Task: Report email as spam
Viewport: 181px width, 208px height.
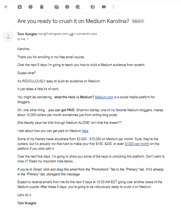Action: (x=30, y=7)
